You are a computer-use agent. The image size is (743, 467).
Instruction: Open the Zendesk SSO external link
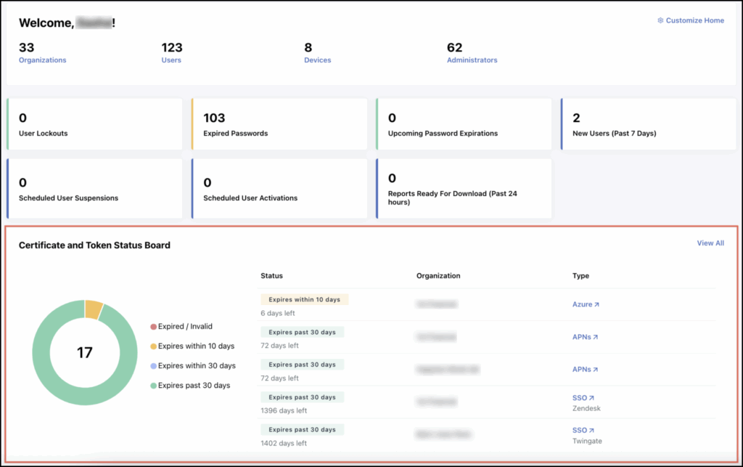coord(583,398)
